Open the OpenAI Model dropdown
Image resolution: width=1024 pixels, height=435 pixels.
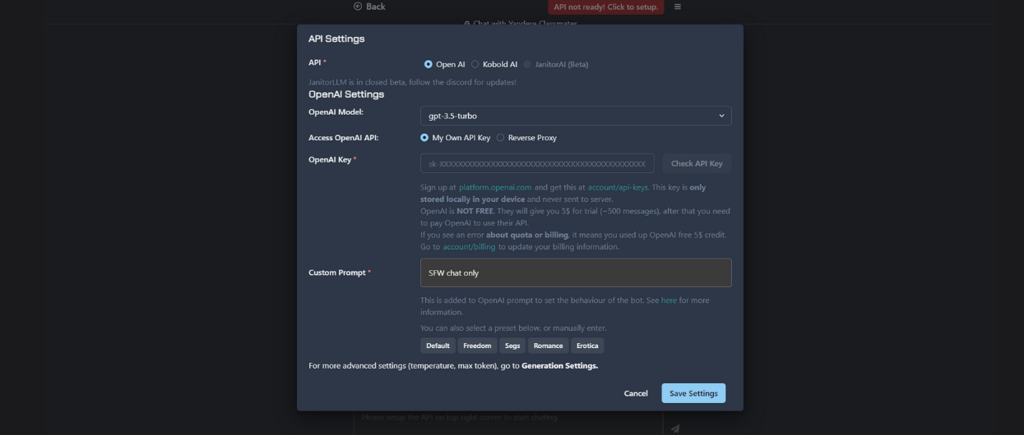point(576,116)
